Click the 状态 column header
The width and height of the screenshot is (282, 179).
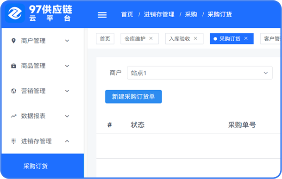138,125
